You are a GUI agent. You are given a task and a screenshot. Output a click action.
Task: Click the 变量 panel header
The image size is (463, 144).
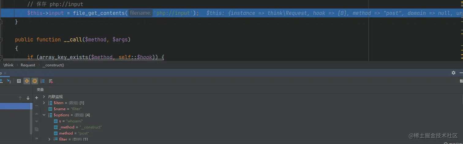point(40,90)
